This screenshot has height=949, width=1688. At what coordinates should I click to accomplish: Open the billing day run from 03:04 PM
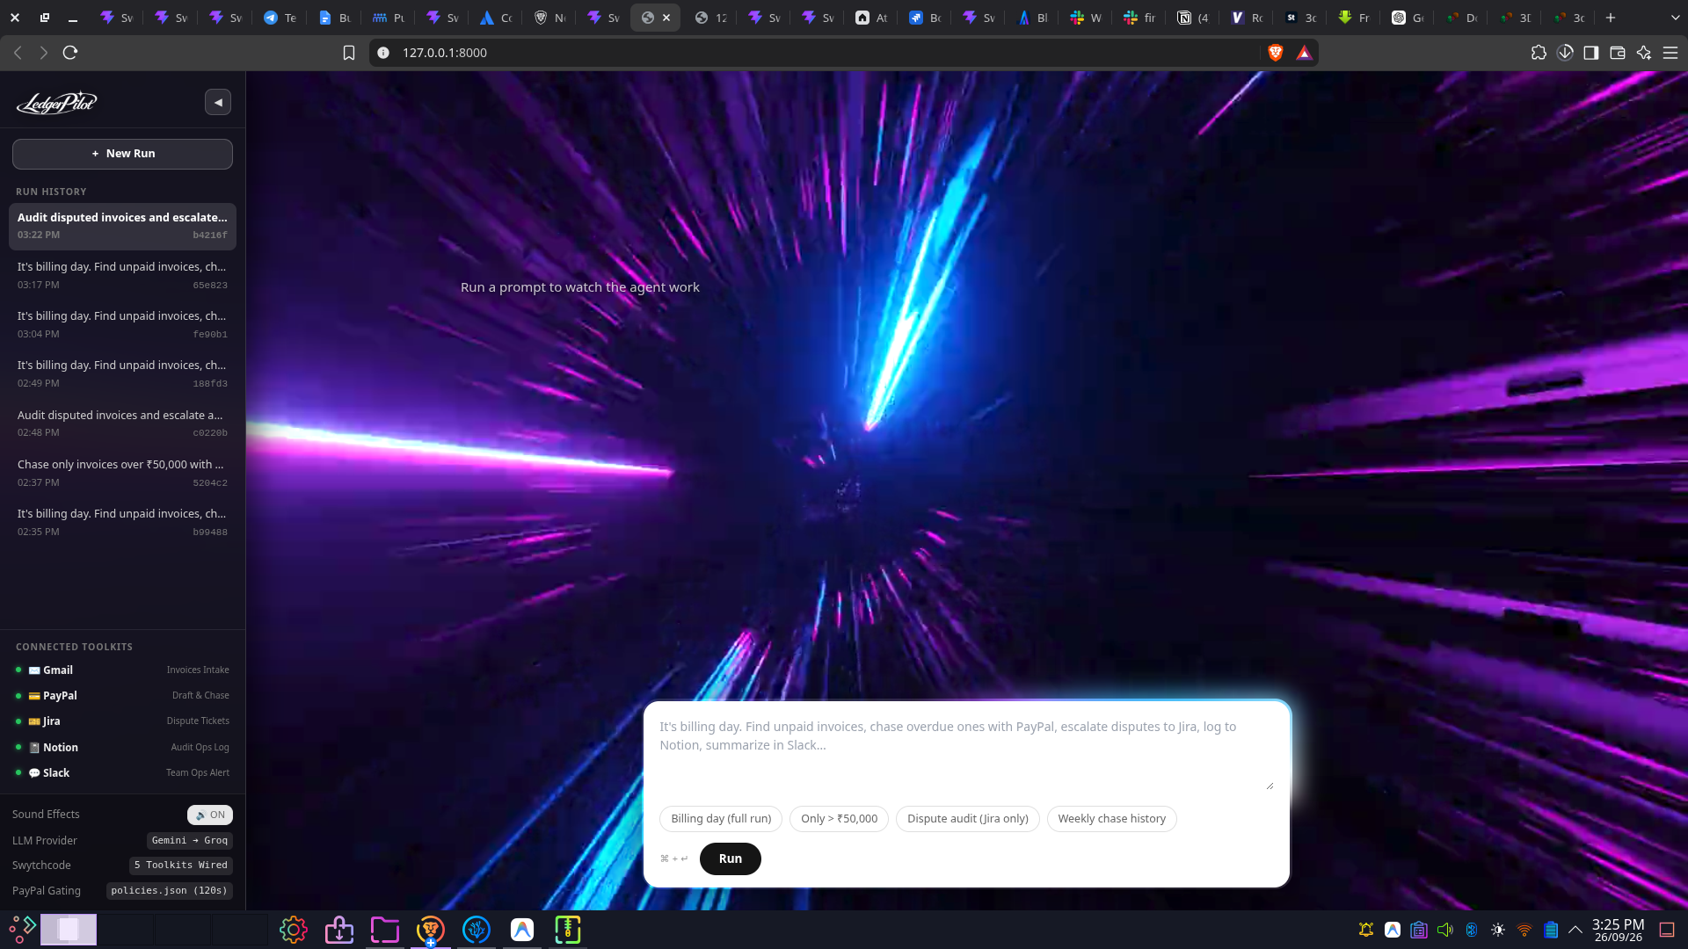[x=122, y=324]
